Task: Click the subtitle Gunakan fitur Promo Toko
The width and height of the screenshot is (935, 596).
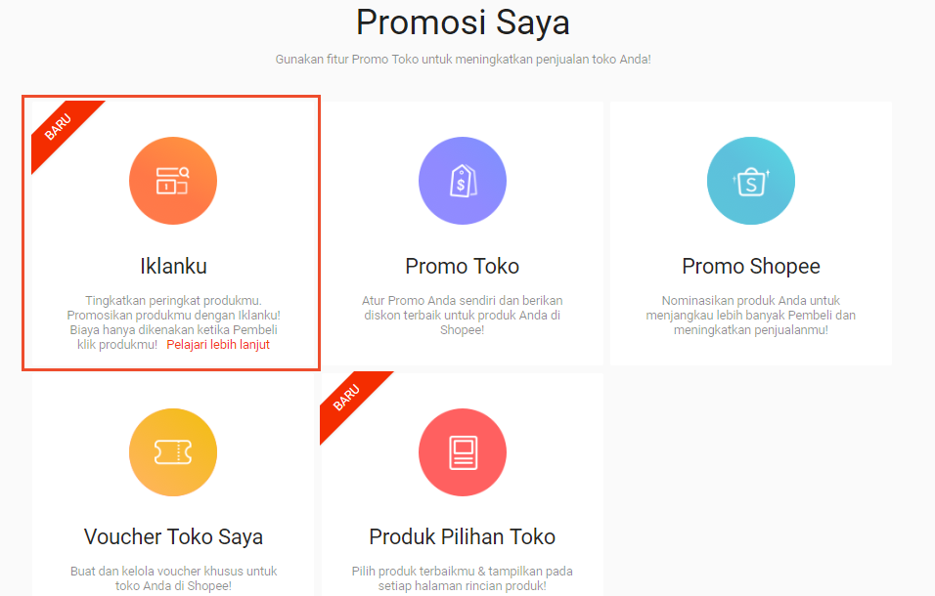Action: click(x=463, y=60)
